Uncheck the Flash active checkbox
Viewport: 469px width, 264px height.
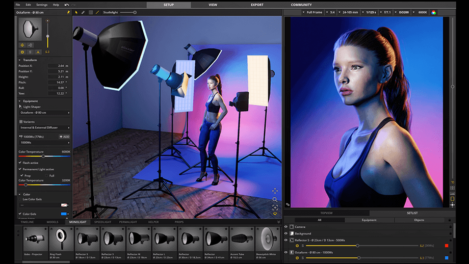tap(20, 163)
